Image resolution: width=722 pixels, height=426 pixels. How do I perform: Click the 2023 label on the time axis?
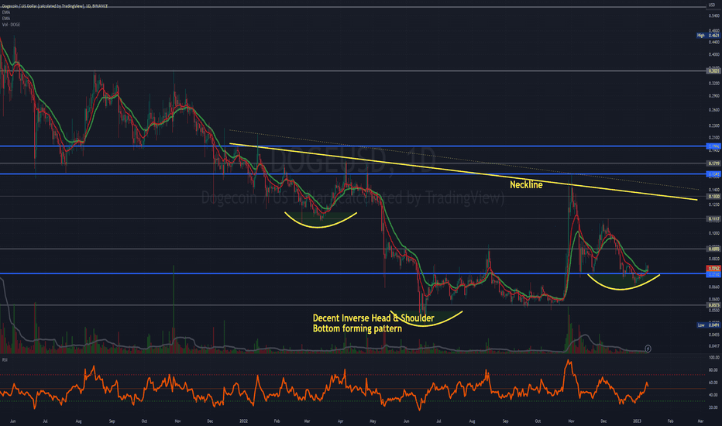[638, 421]
